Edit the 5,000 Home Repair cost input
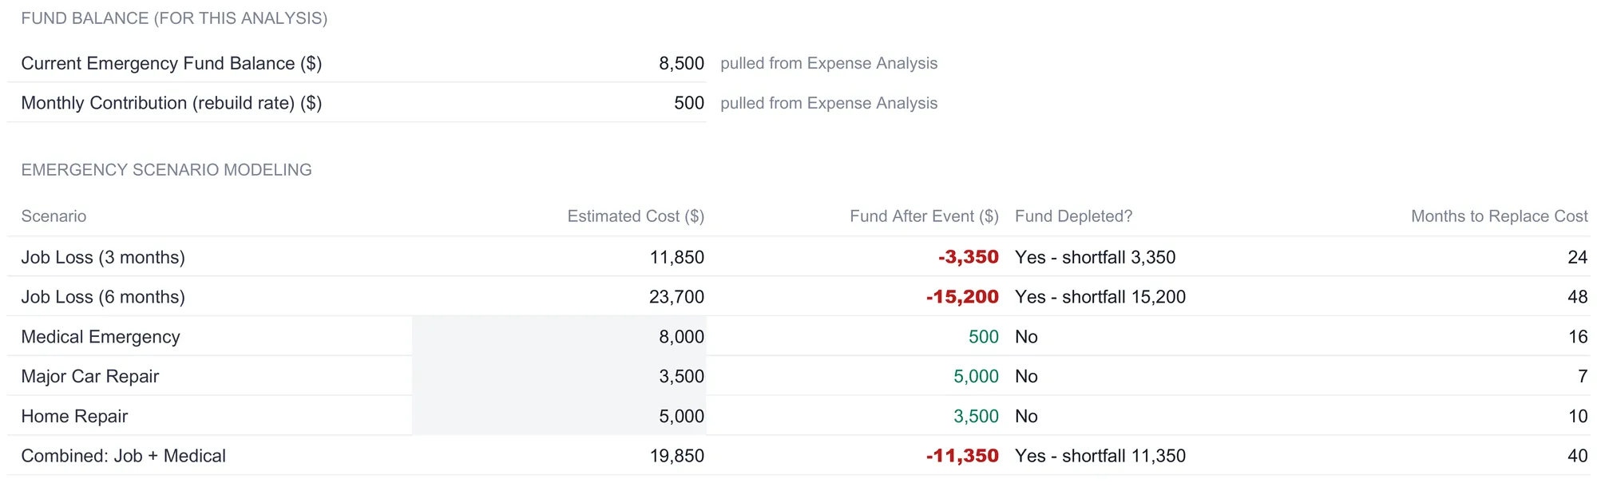 [559, 416]
